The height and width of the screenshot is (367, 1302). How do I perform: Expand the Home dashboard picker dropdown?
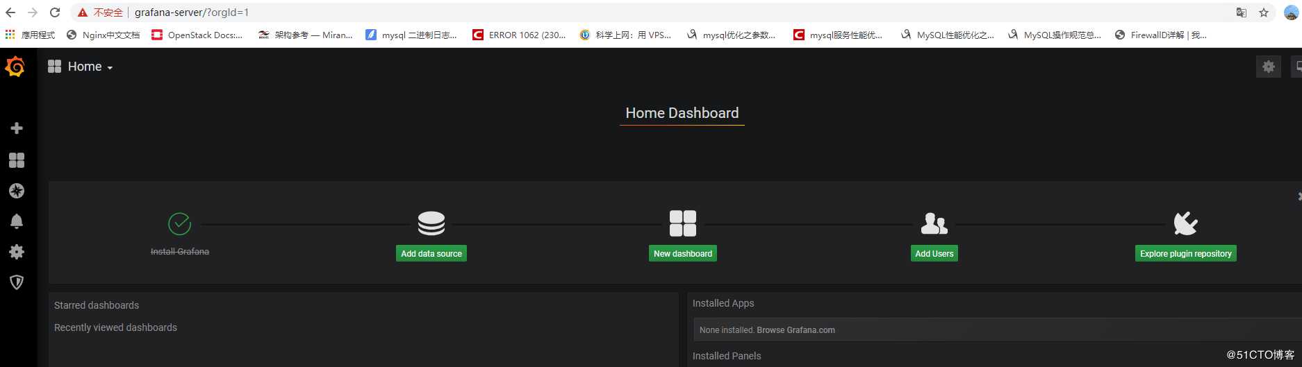(90, 67)
